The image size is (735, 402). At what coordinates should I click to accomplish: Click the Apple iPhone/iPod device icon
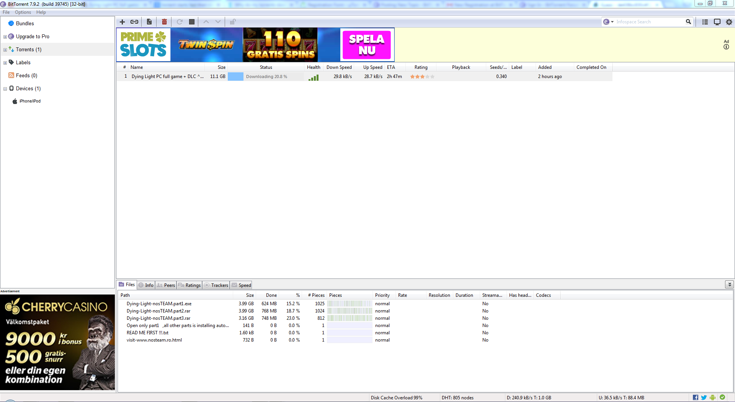(x=15, y=101)
